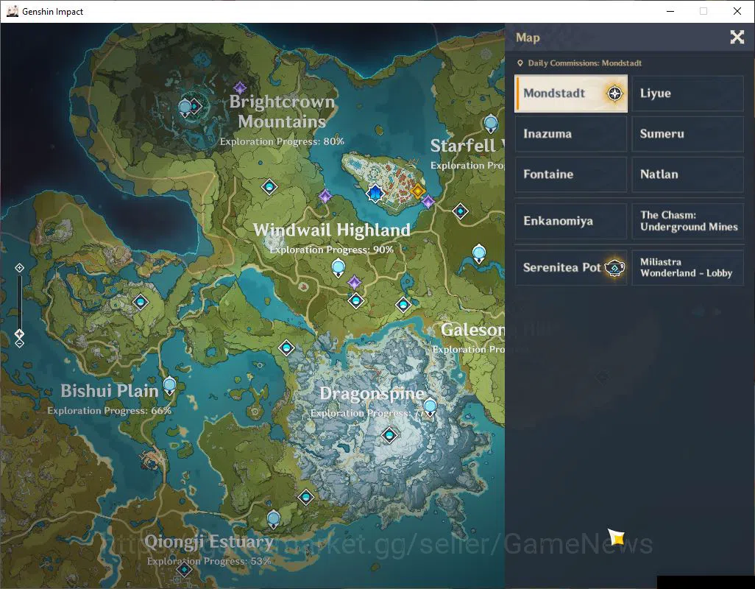This screenshot has height=589, width=755.
Task: Open the Serenitea Pot realm button
Action: pyautogui.click(x=571, y=267)
